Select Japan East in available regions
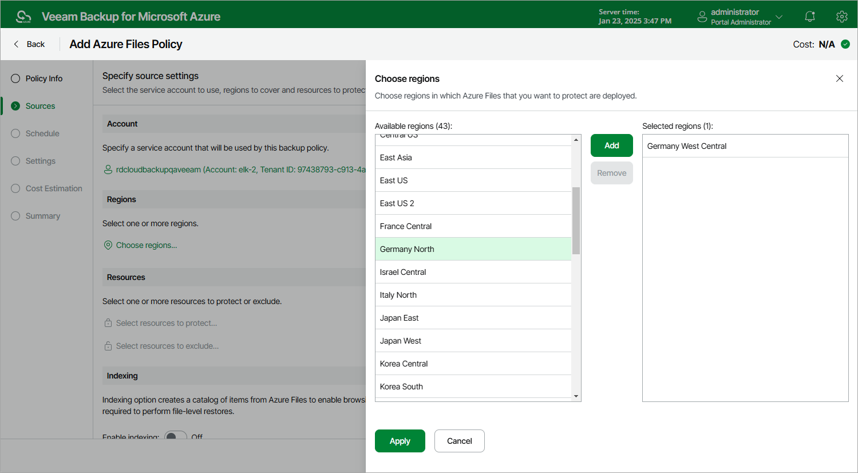This screenshot has height=473, width=858. 473,318
